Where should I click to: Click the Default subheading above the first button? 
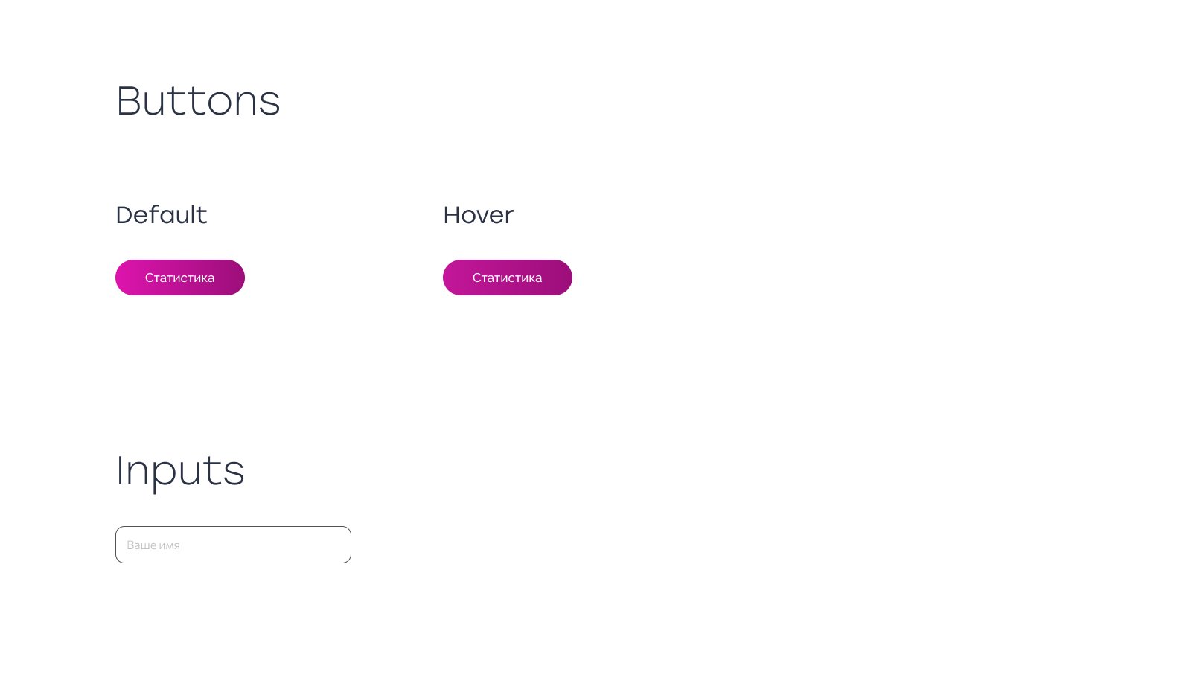(162, 215)
